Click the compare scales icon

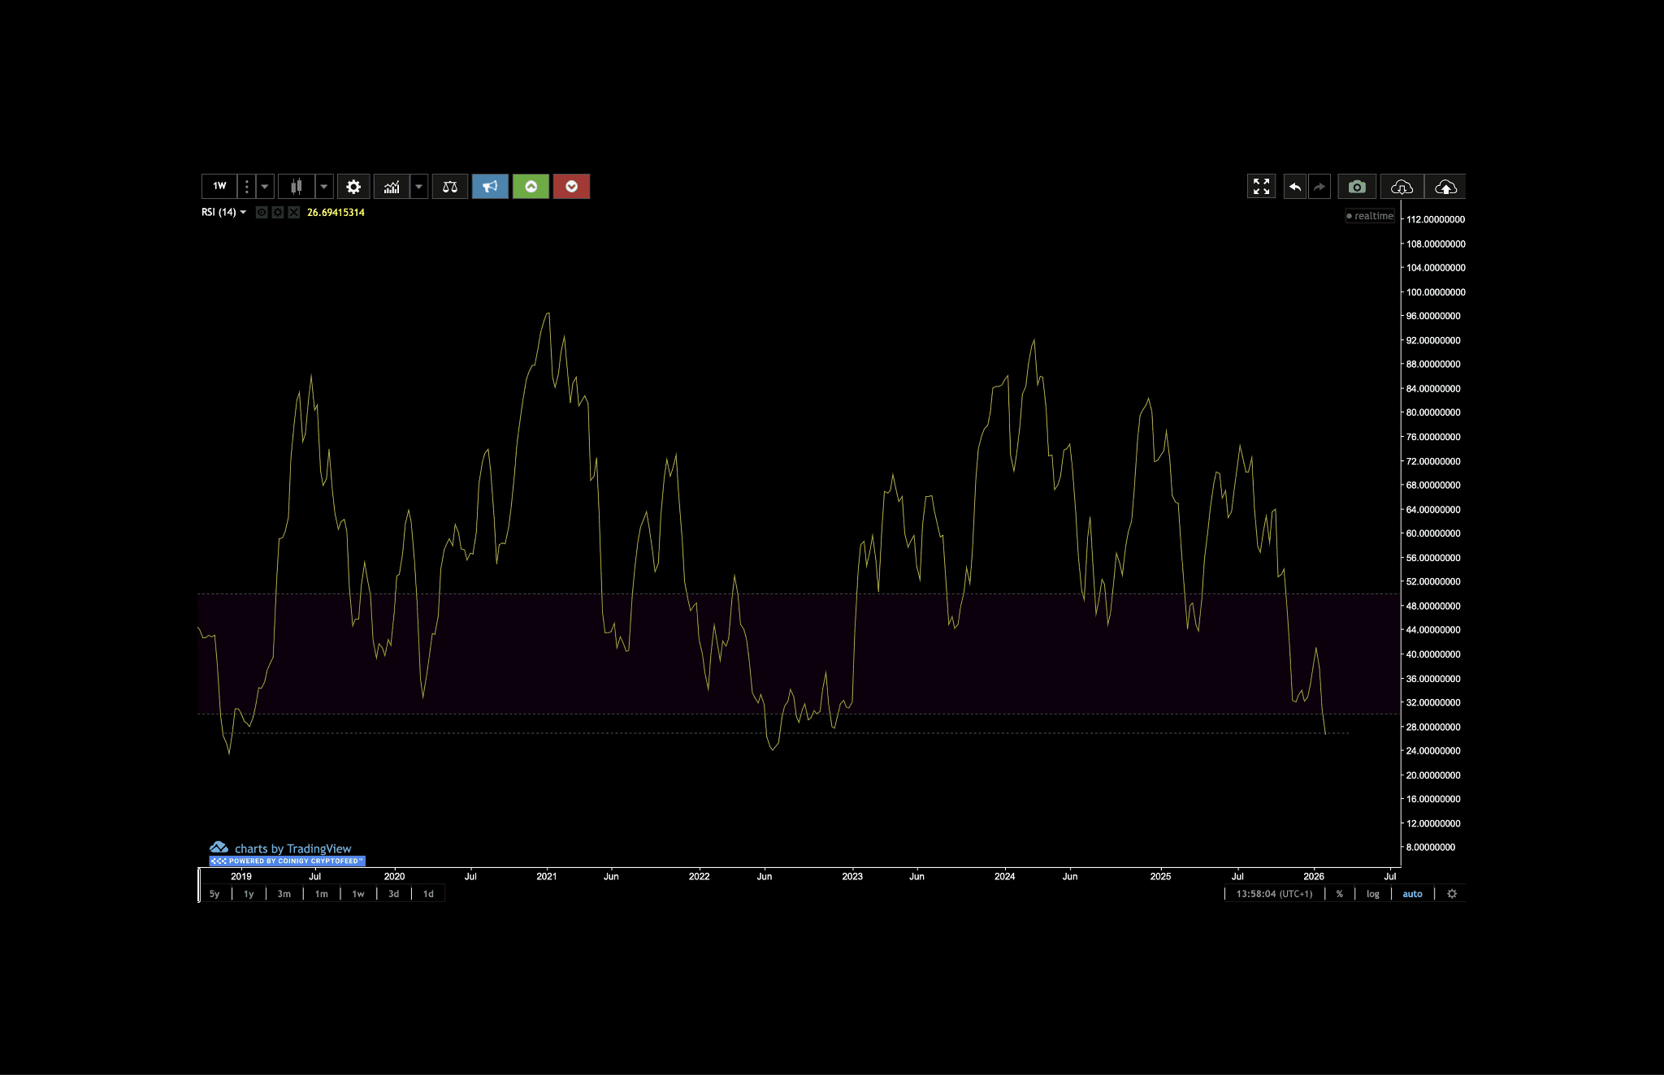point(450,187)
